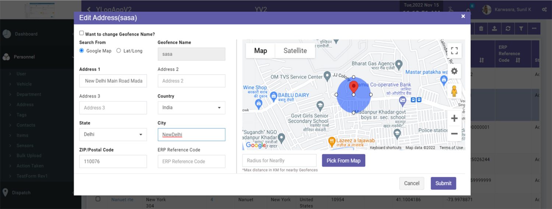Open the filter funnel icon in the background toolbar

click(x=521, y=28)
